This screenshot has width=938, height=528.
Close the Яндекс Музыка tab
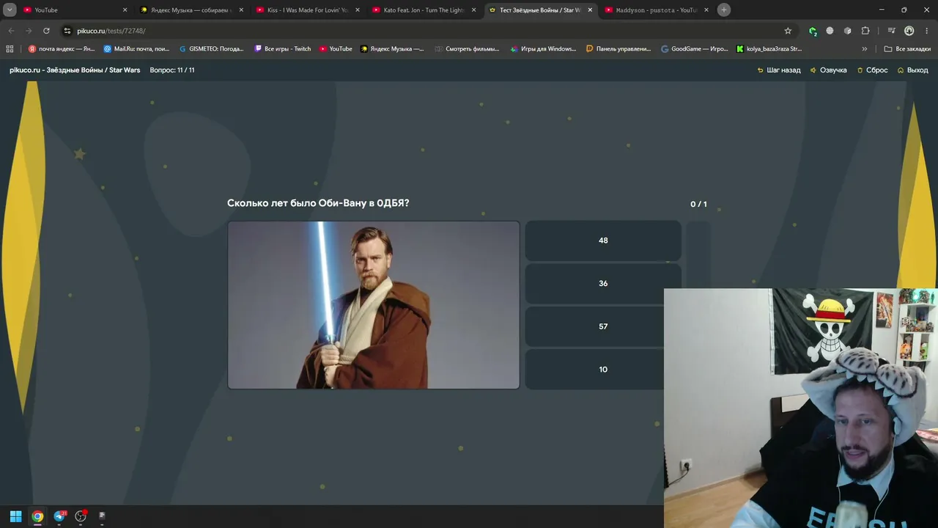click(x=241, y=10)
